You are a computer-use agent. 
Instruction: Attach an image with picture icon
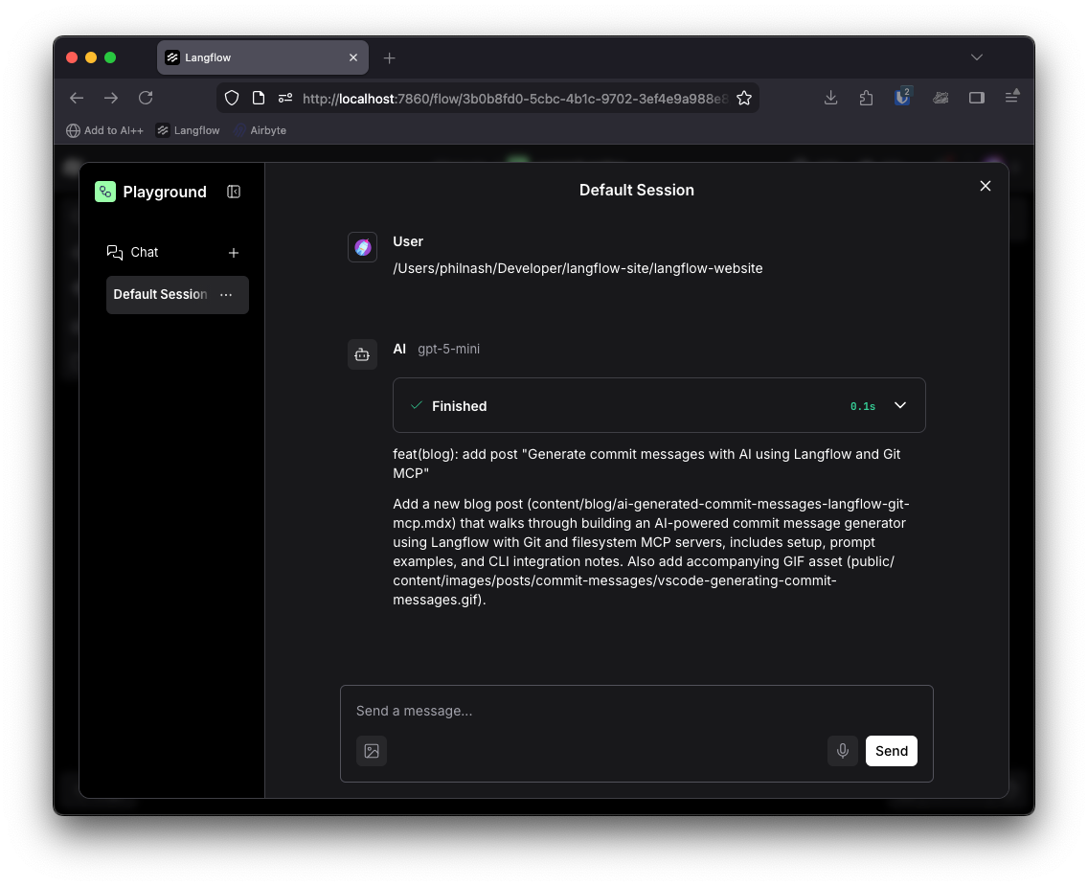(372, 751)
